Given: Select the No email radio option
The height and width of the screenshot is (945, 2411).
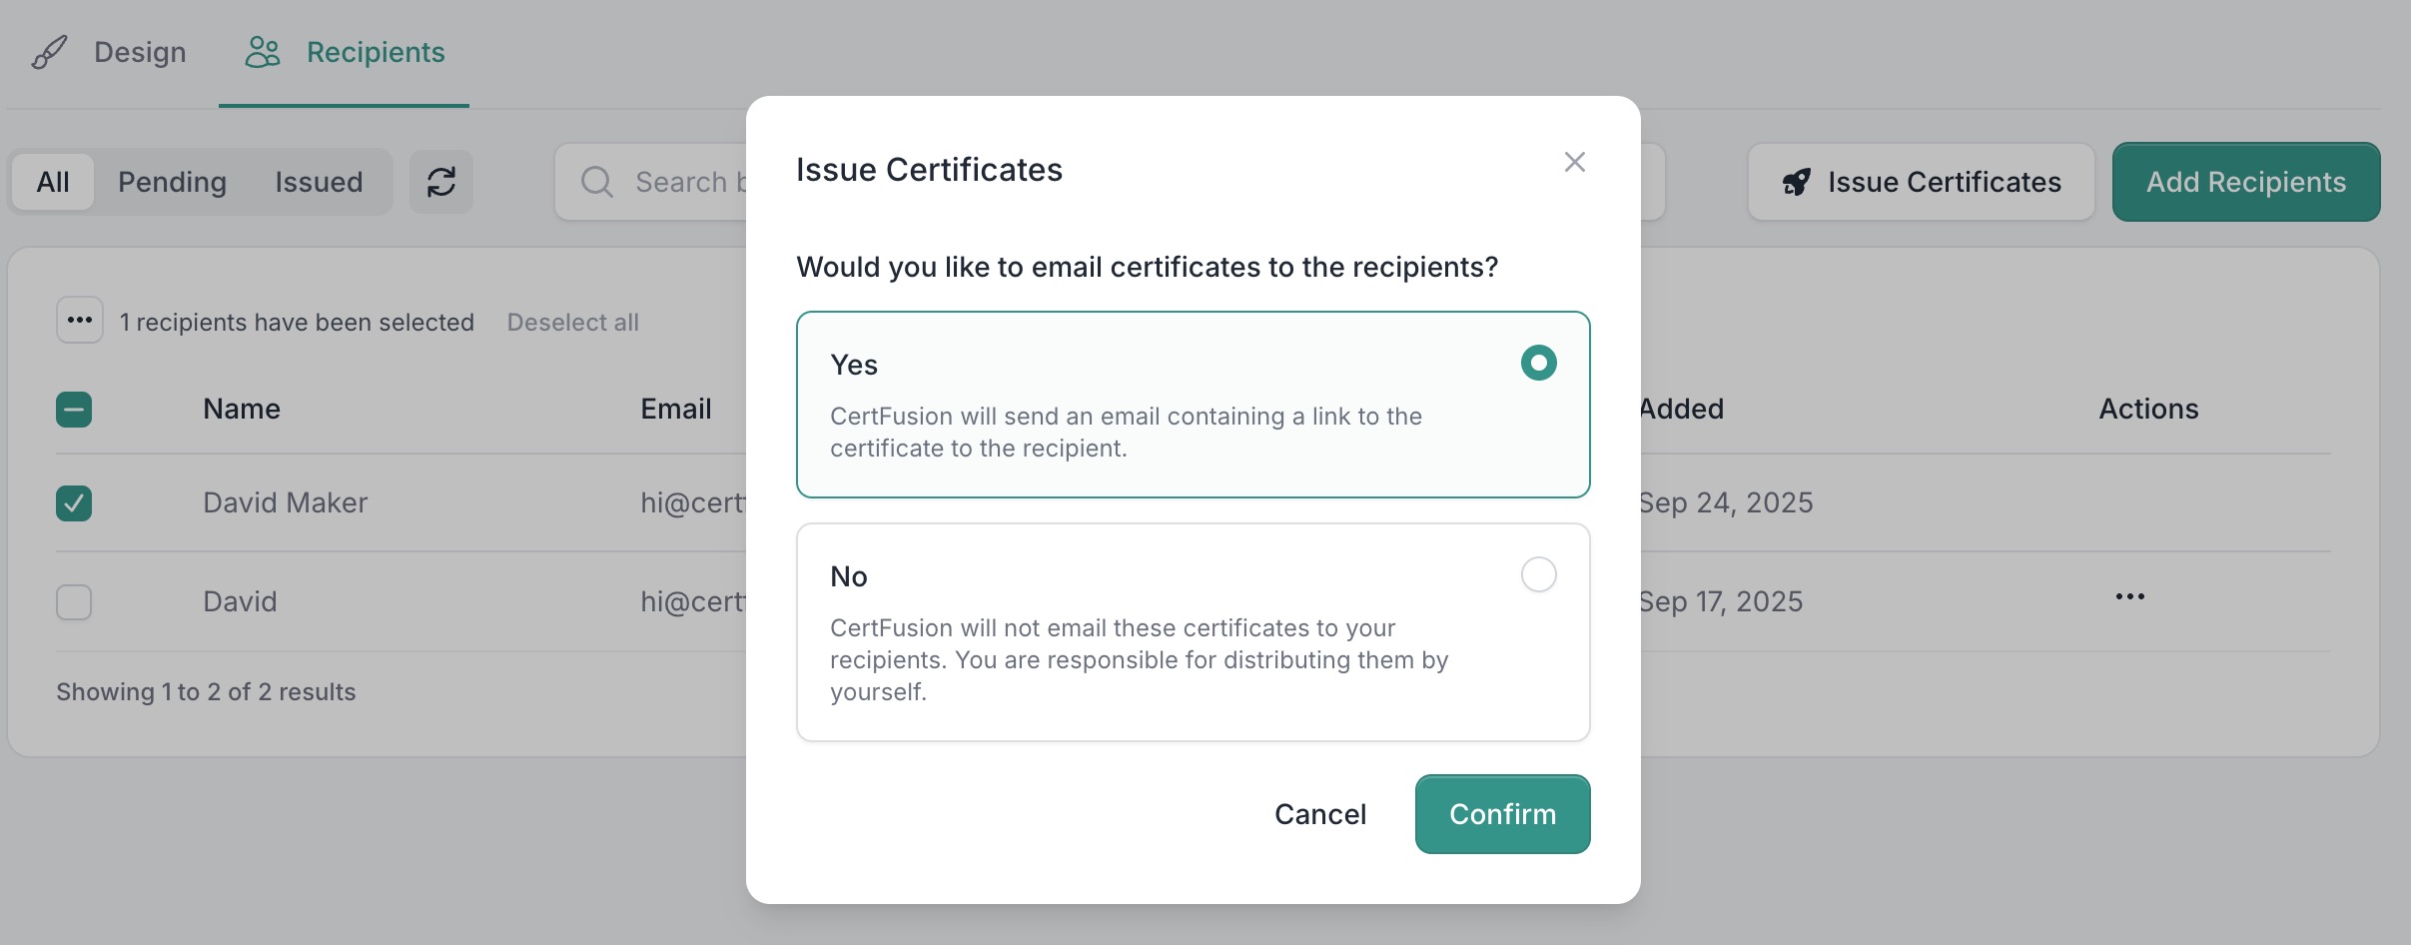Looking at the screenshot, I should point(1538,574).
